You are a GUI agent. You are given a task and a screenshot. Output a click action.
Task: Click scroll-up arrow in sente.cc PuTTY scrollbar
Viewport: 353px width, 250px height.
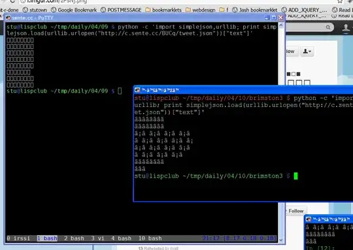coord(281,25)
